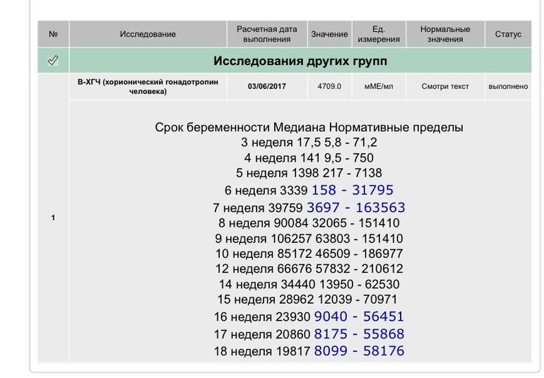This screenshot has height=378, width=544.
Task: Open the В-ХГЧ test name
Action: coord(148,87)
